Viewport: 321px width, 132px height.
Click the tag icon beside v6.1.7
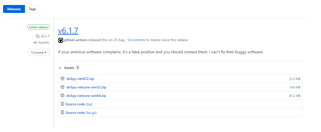coord(38,36)
